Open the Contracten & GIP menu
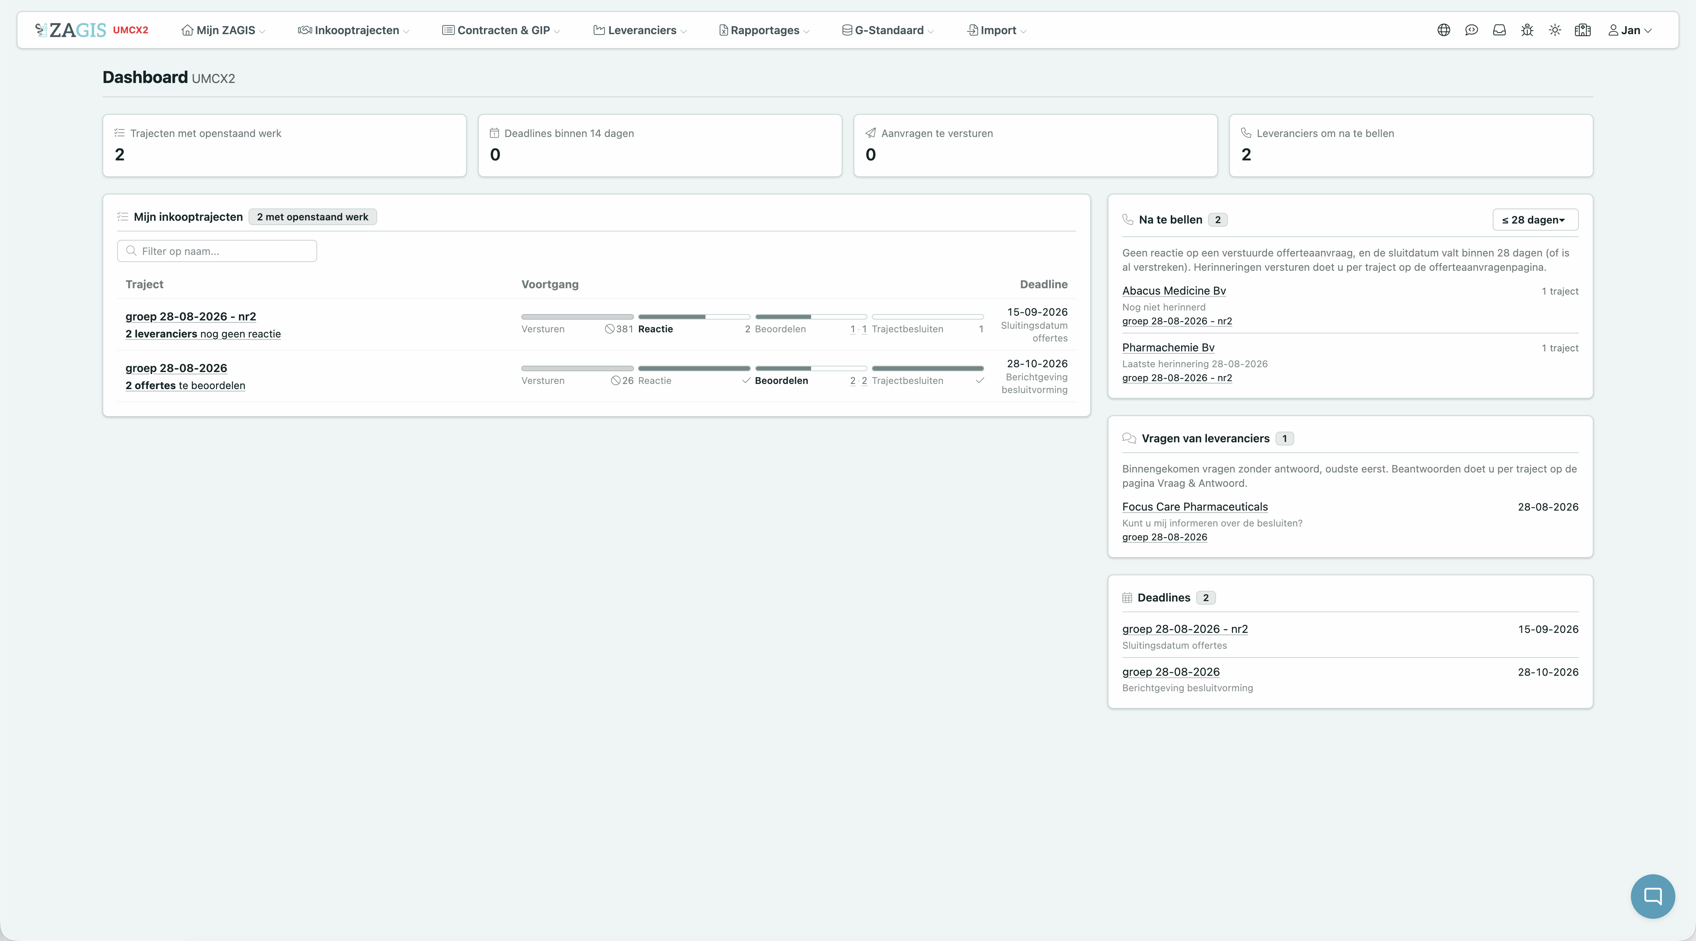1696x941 pixels. click(501, 30)
